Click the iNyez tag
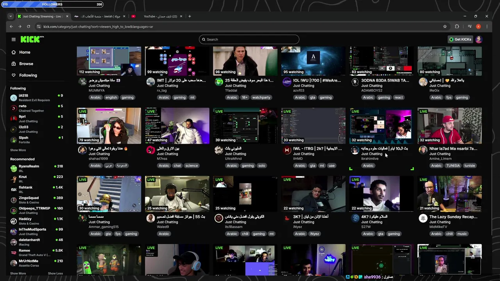 (x=314, y=234)
